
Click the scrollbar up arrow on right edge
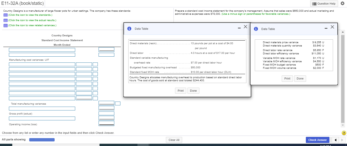[x=343, y=33]
